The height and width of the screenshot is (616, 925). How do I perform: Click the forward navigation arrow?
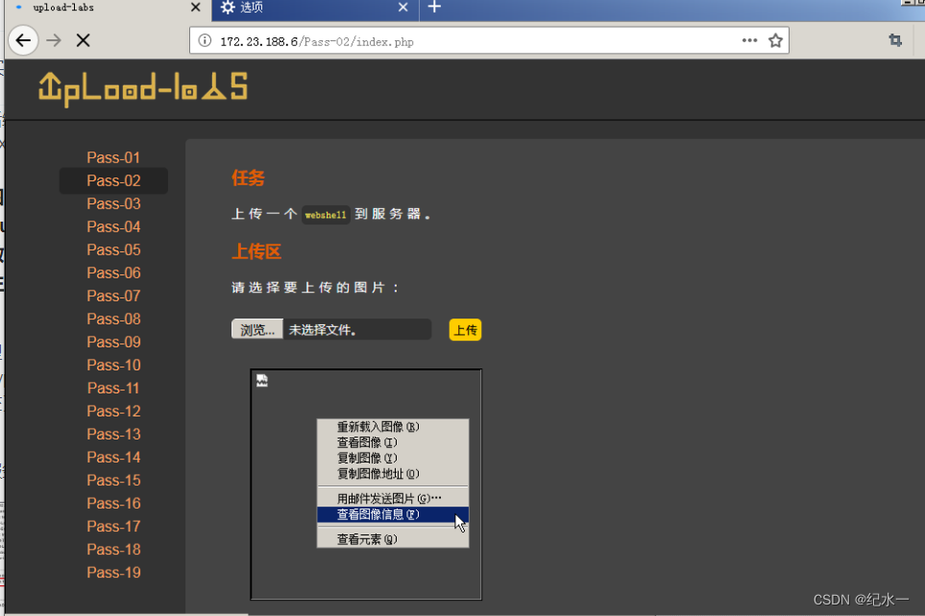[x=54, y=39]
